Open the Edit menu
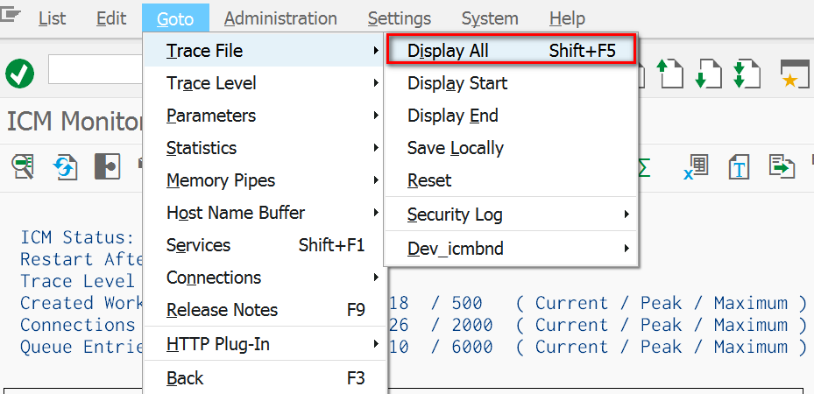Screen dimensions: 814x394 pyautogui.click(x=111, y=18)
